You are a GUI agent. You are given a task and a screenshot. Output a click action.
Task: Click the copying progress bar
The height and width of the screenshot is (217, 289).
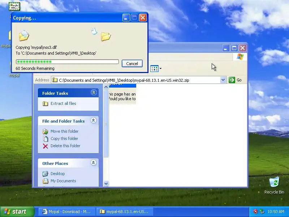(x=67, y=61)
